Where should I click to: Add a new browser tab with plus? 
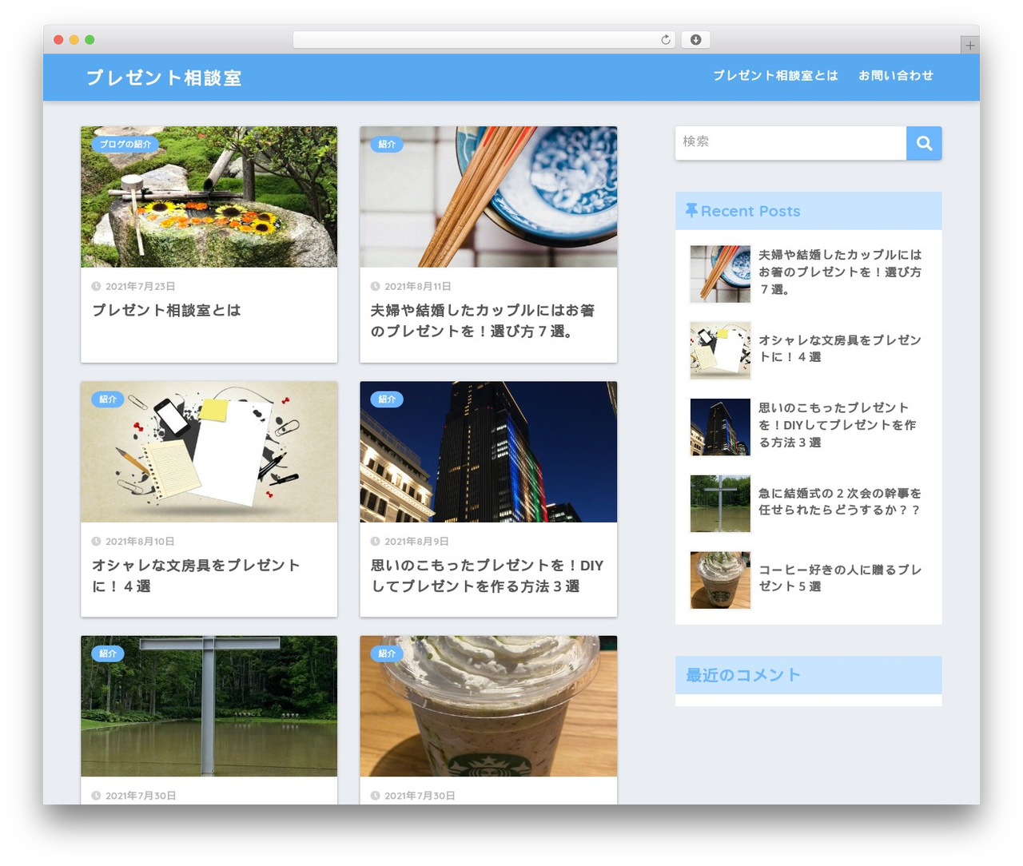click(x=969, y=46)
